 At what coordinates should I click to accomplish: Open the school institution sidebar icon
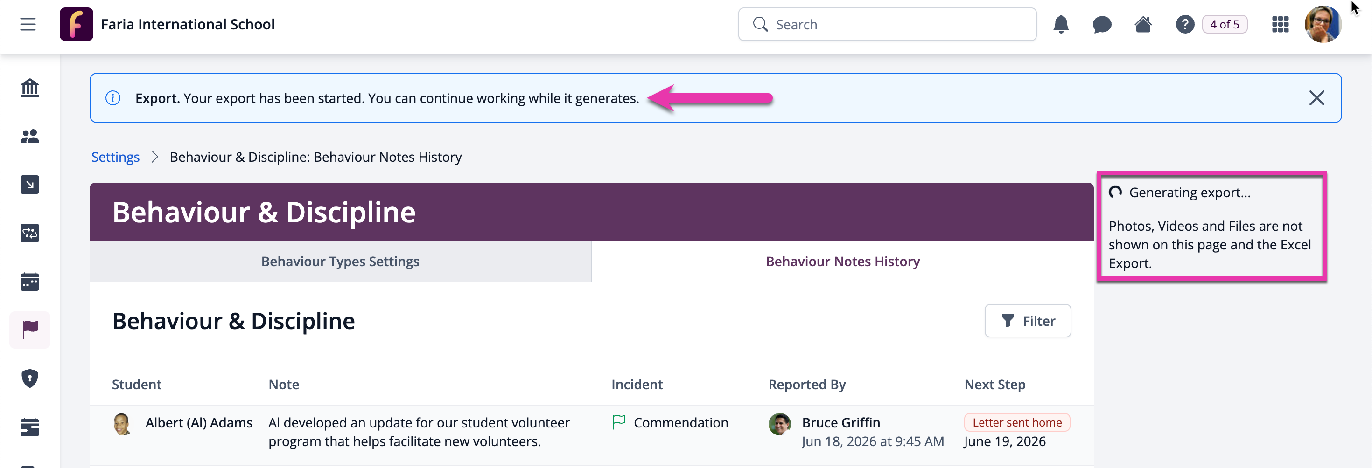30,88
